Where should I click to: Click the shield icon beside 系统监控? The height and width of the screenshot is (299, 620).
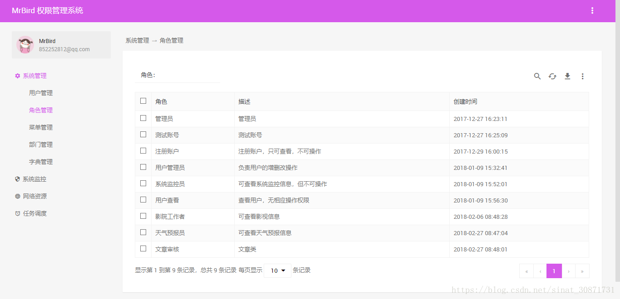18,179
